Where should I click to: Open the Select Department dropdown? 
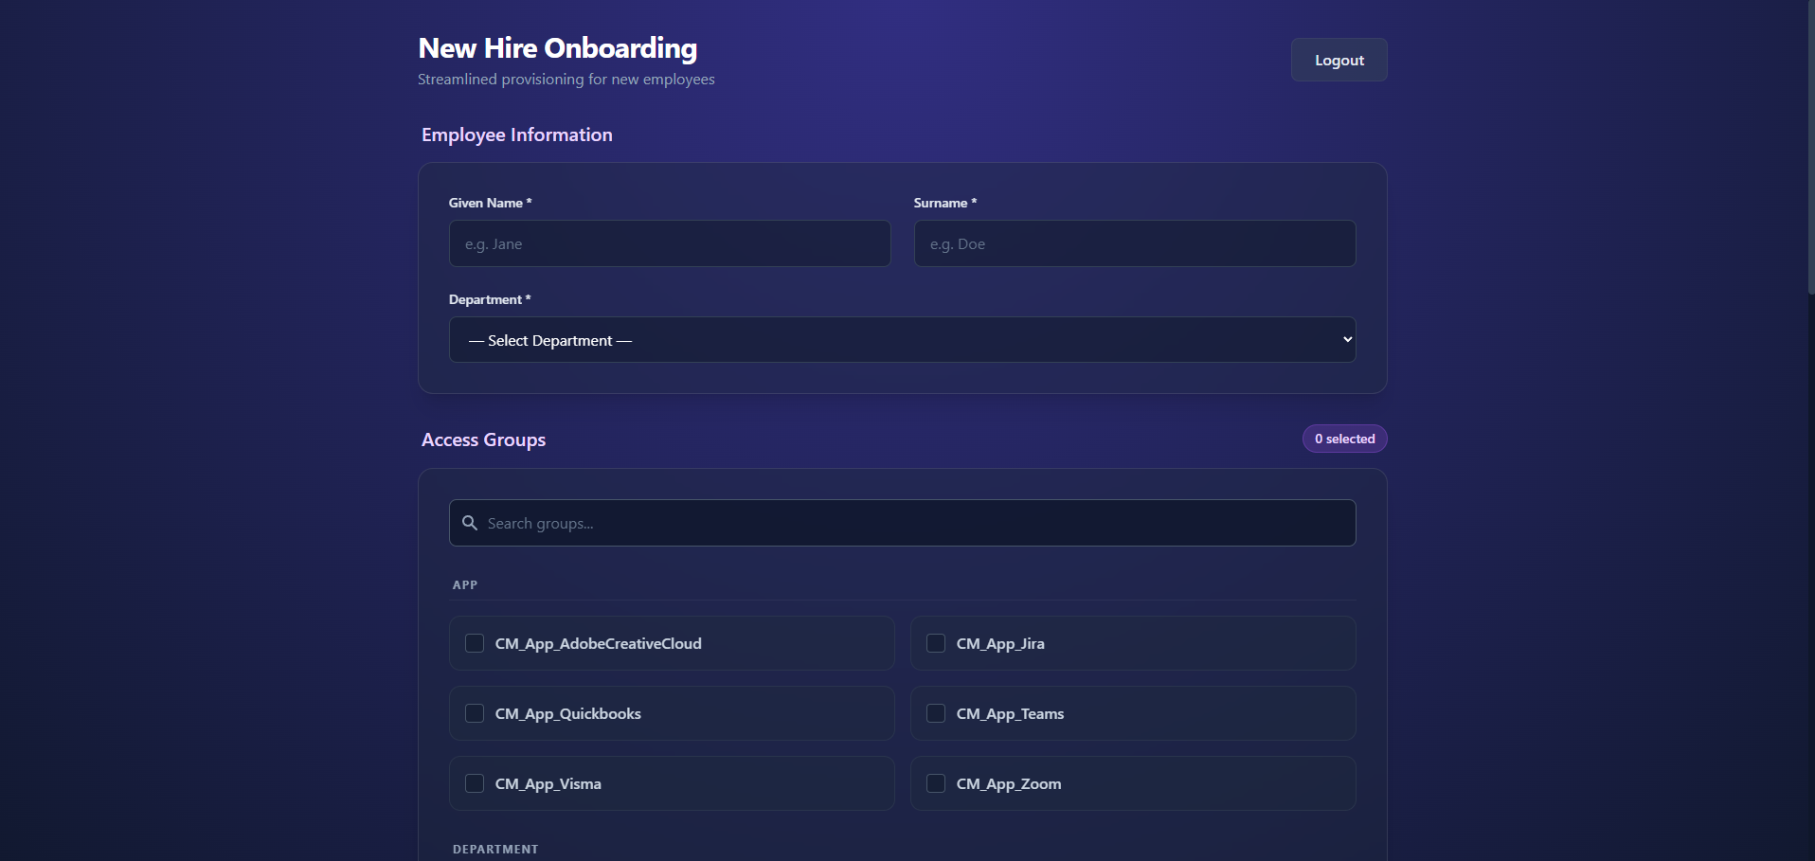(x=900, y=340)
